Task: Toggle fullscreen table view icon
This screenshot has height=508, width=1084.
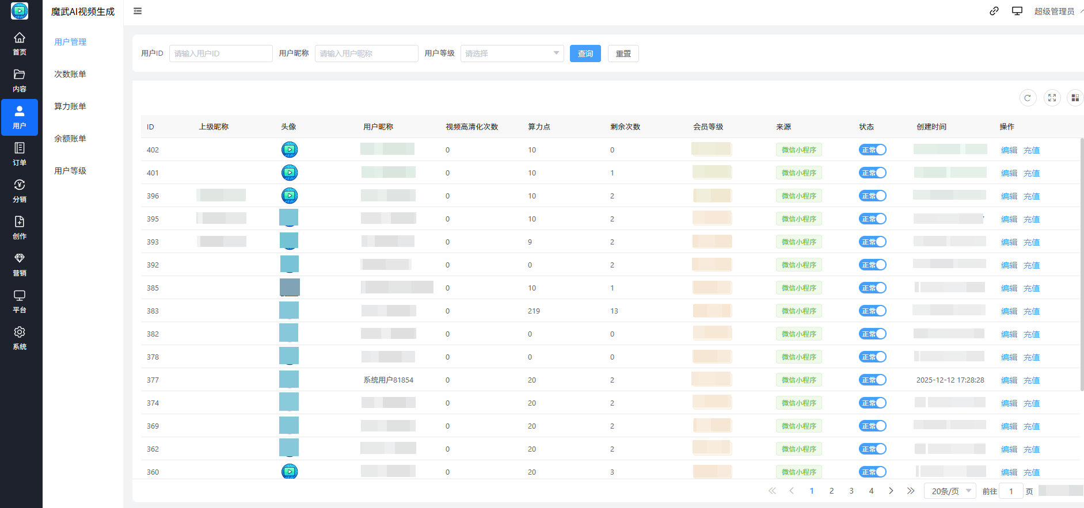Action: (1052, 98)
